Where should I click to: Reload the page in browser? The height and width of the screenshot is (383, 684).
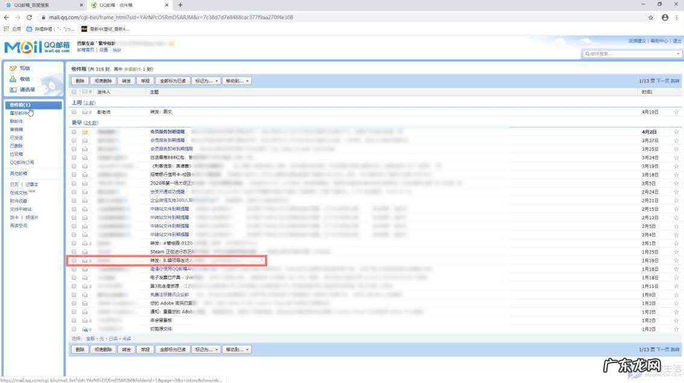click(x=30, y=17)
